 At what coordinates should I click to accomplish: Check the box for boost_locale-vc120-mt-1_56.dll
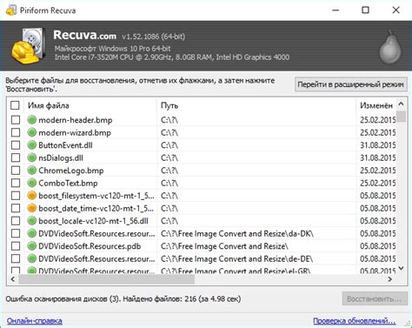point(16,221)
